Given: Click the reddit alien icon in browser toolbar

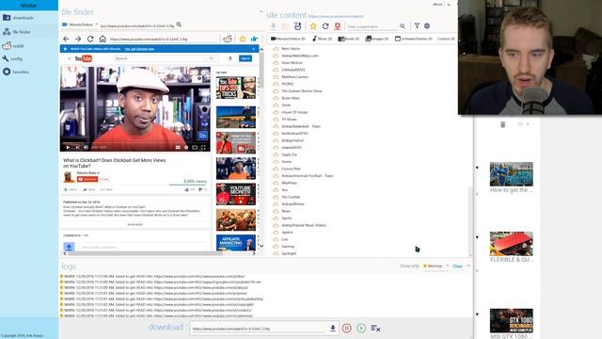Looking at the screenshot, I should (x=228, y=39).
